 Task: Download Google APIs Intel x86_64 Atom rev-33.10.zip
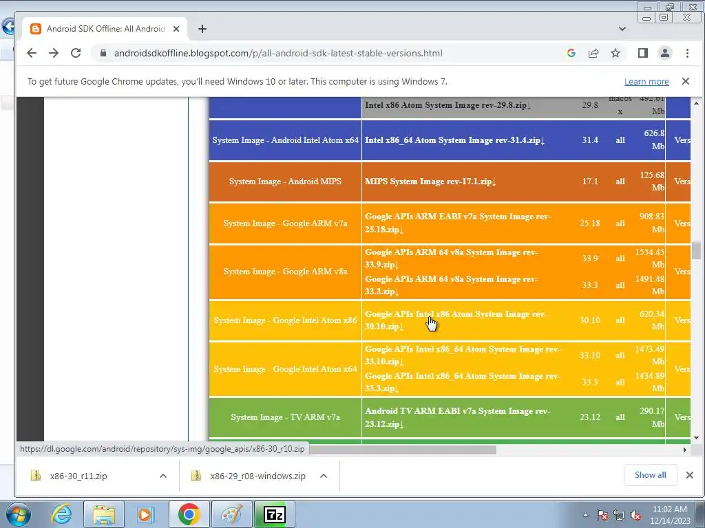(463, 355)
